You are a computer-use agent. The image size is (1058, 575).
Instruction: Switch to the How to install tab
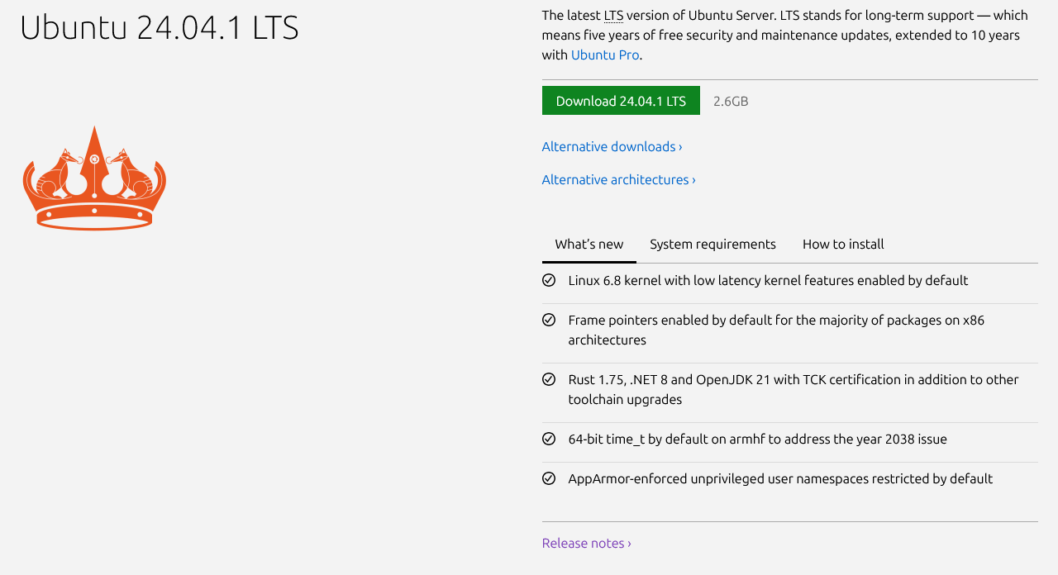[843, 245]
